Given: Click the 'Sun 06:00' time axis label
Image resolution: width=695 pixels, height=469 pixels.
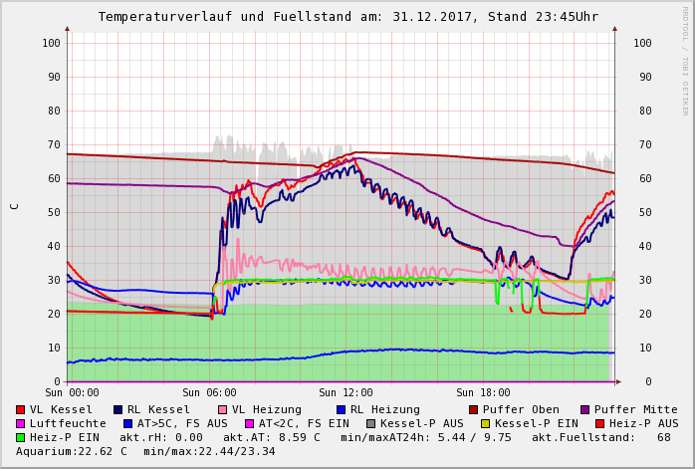Looking at the screenshot, I should point(208,393).
